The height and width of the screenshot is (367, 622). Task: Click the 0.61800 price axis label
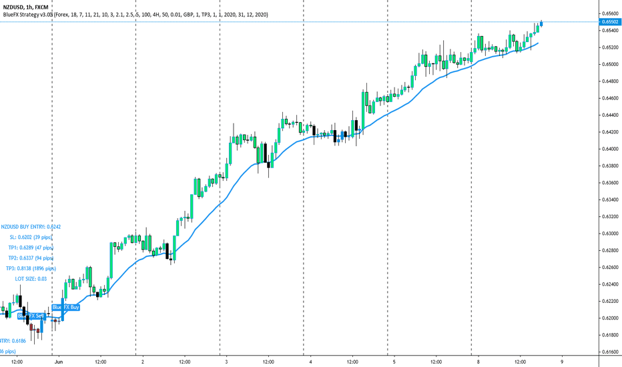(x=610, y=335)
